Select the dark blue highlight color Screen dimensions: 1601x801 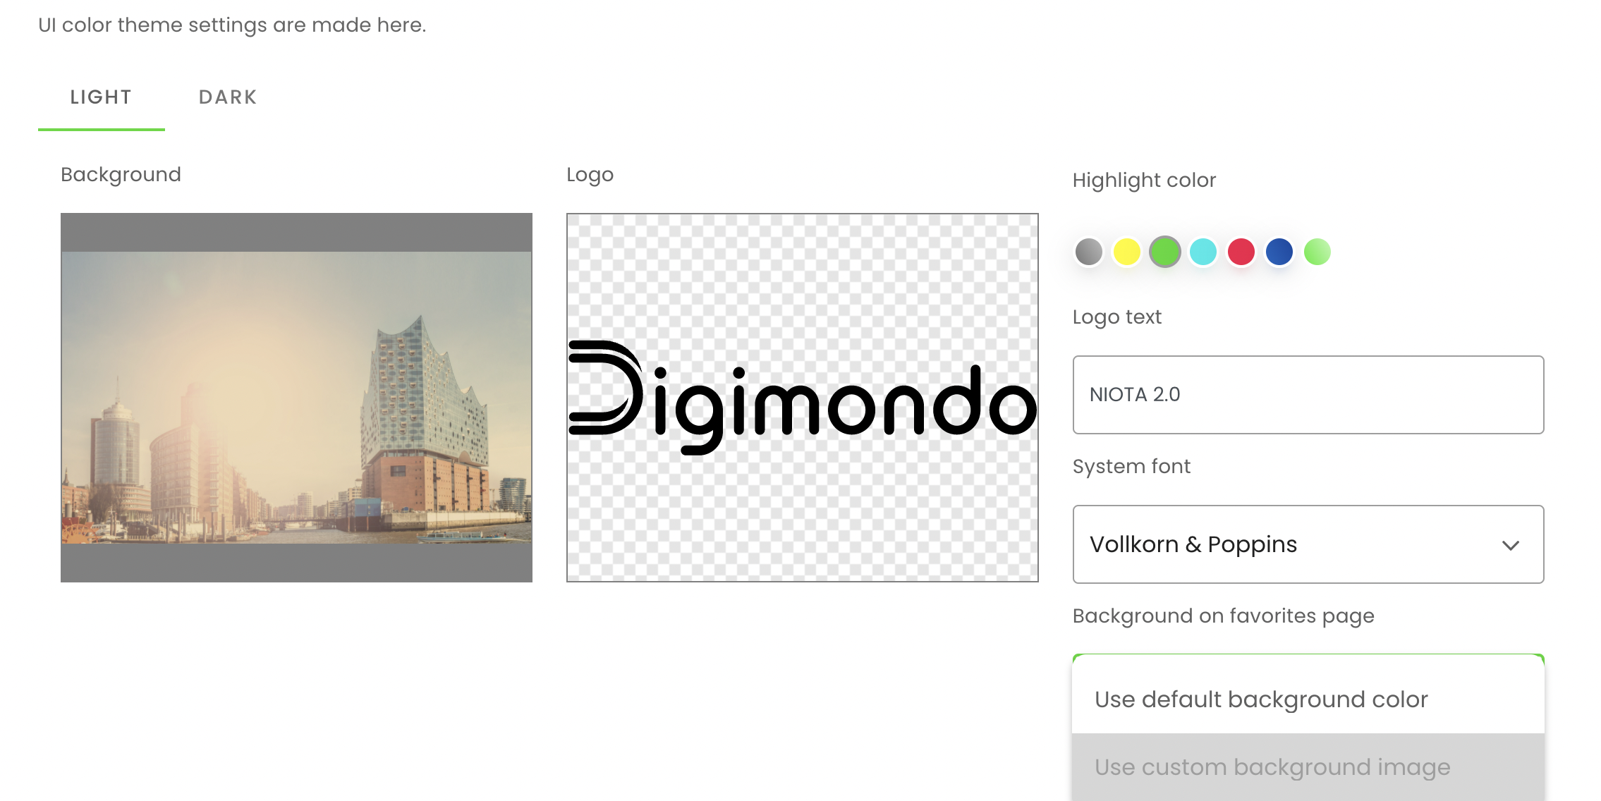click(1279, 252)
